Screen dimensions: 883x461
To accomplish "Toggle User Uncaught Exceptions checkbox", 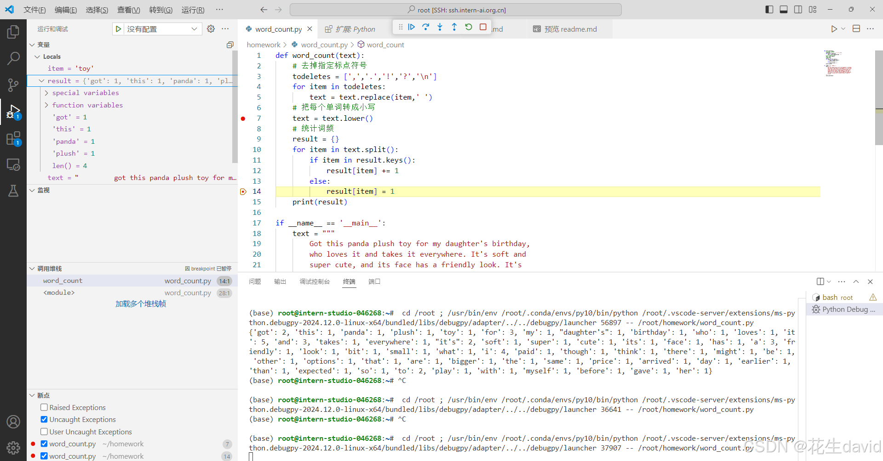I will tap(44, 432).
